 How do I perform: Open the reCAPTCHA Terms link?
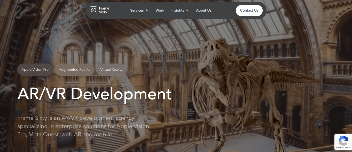[x=348, y=148]
